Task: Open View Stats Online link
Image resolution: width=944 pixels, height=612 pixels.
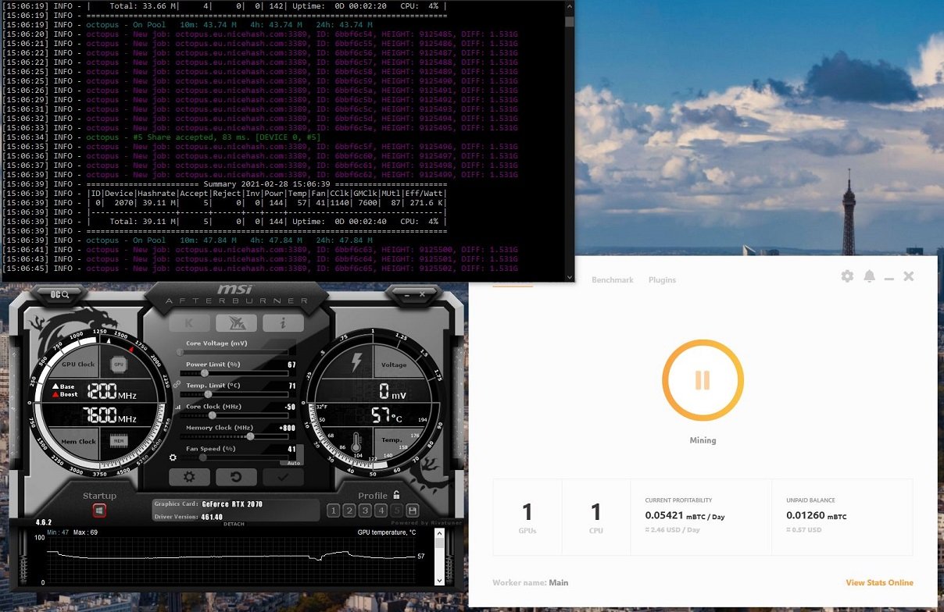Action: (x=879, y=582)
